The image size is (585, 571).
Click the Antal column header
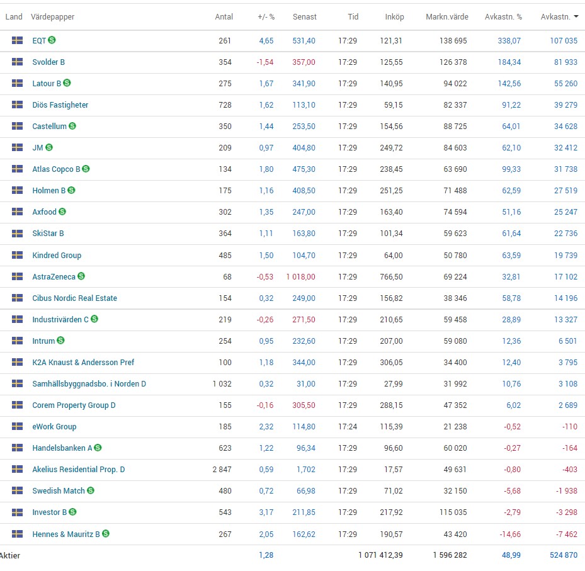224,17
